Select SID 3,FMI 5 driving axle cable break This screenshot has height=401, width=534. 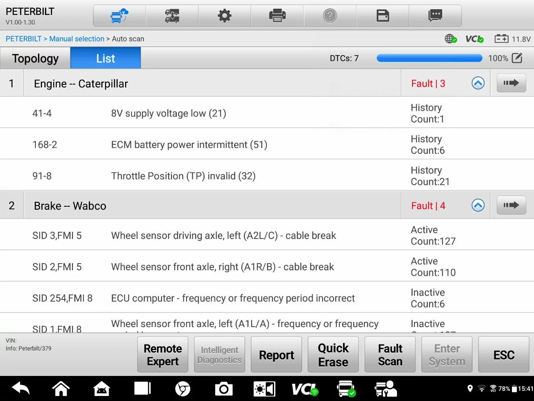[x=267, y=235]
